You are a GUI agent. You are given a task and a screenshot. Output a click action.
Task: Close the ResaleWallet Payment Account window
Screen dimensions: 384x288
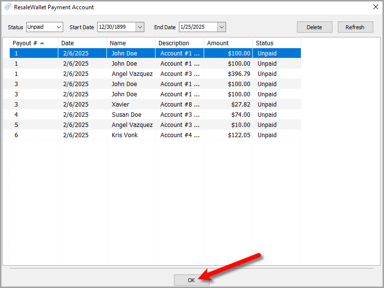[x=375, y=7]
